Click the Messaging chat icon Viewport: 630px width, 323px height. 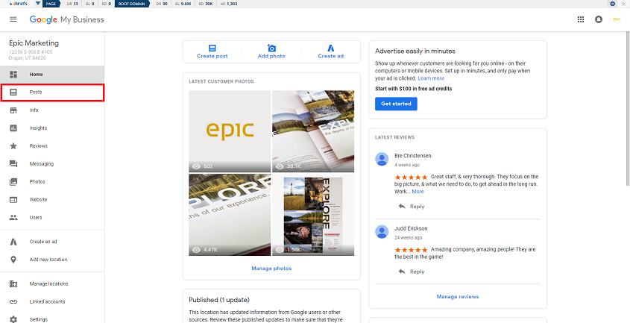[13, 163]
